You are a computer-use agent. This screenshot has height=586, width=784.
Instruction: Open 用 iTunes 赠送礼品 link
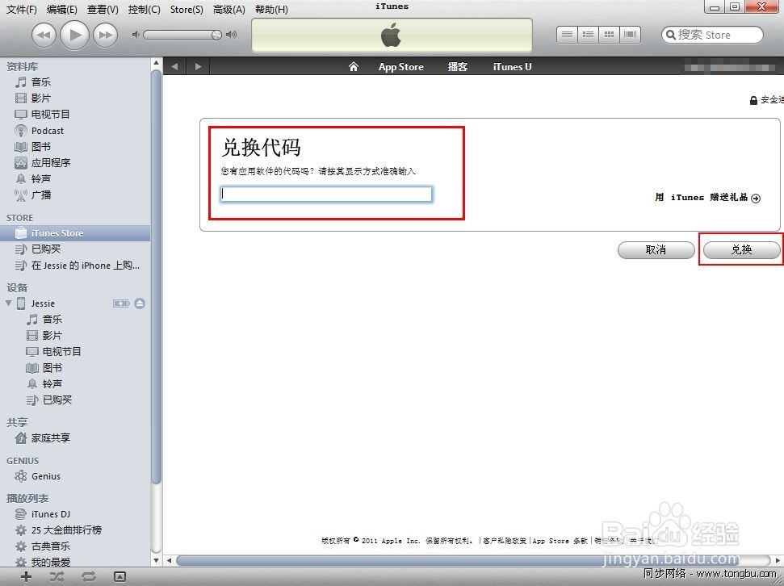(707, 198)
